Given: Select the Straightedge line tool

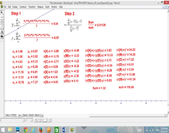Looking at the screenshot, I should [x=2, y=27].
